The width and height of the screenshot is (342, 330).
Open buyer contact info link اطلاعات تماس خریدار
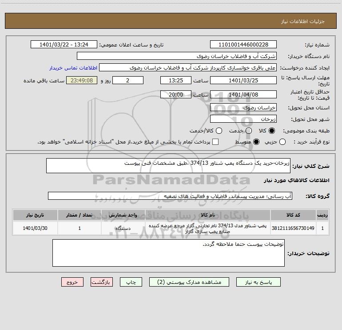(x=73, y=68)
